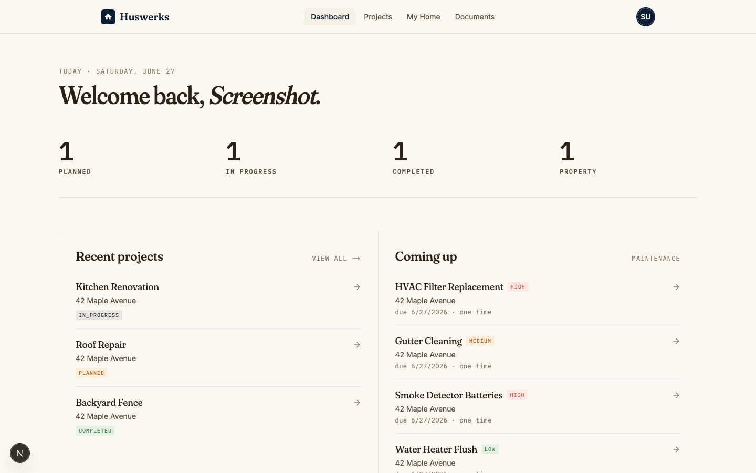The width and height of the screenshot is (756, 473).
Task: Click the Today Saturday June 27 date line
Action: pos(117,71)
